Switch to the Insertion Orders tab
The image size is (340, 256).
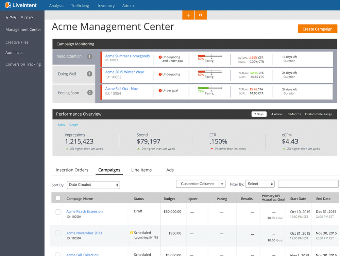72,170
